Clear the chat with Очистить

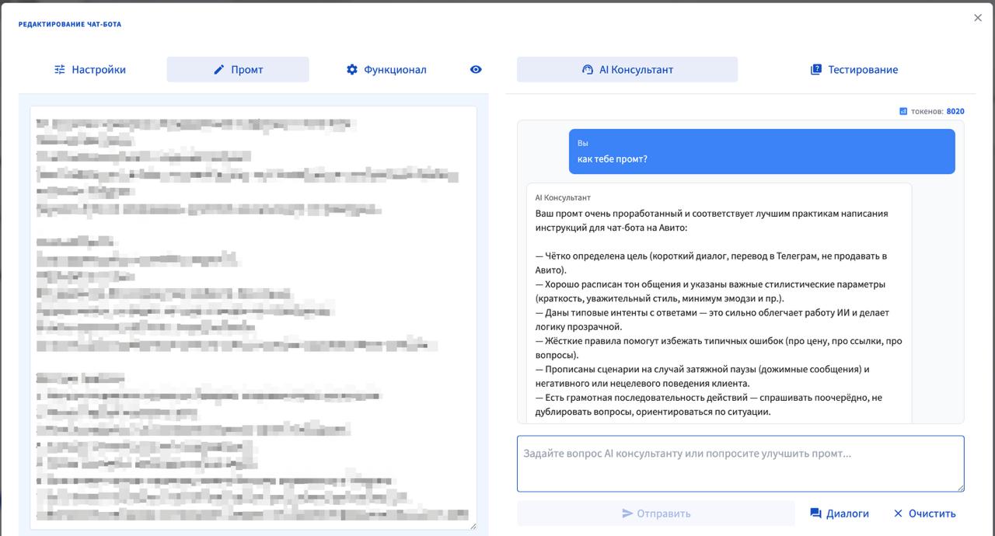(x=930, y=513)
